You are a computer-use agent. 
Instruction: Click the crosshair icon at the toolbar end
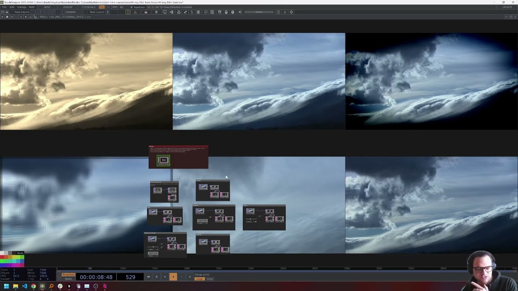291,12
